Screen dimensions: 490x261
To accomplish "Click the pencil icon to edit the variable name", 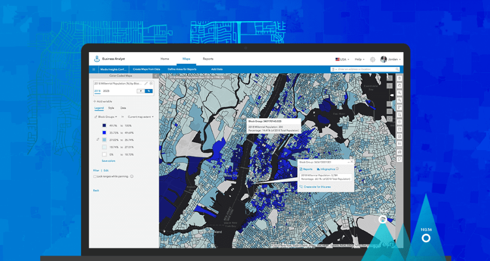I will (146, 83).
